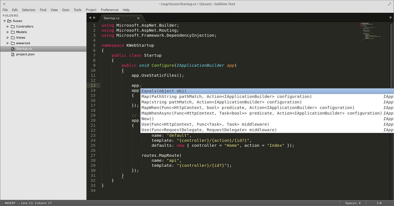The image size is (394, 206).
Task: Open the Goto menu
Action: pos(65,10)
